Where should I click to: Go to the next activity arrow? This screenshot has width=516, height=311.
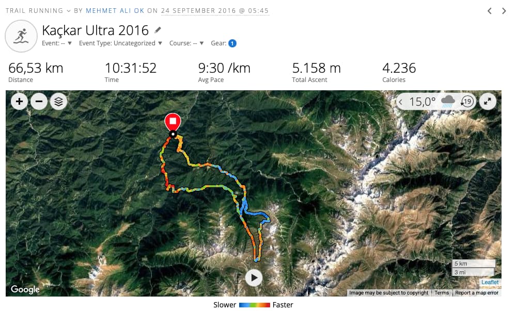click(504, 11)
